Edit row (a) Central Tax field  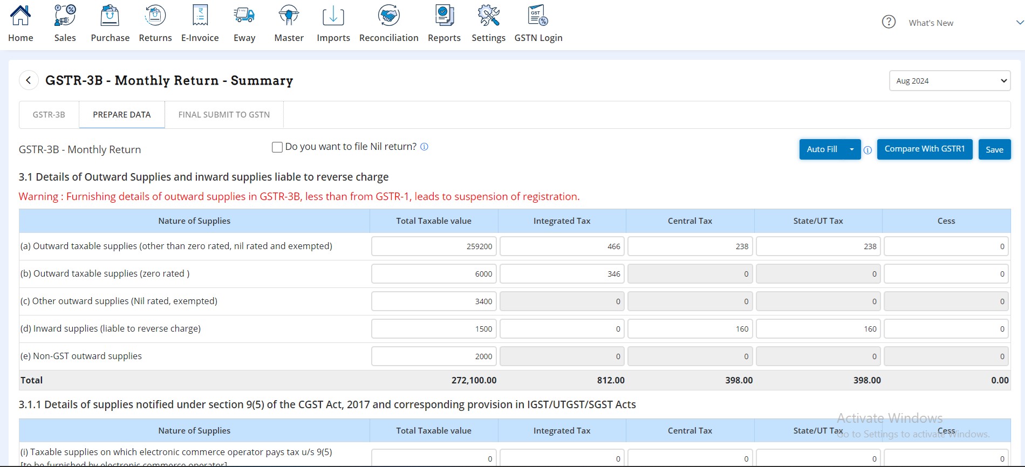pyautogui.click(x=690, y=246)
